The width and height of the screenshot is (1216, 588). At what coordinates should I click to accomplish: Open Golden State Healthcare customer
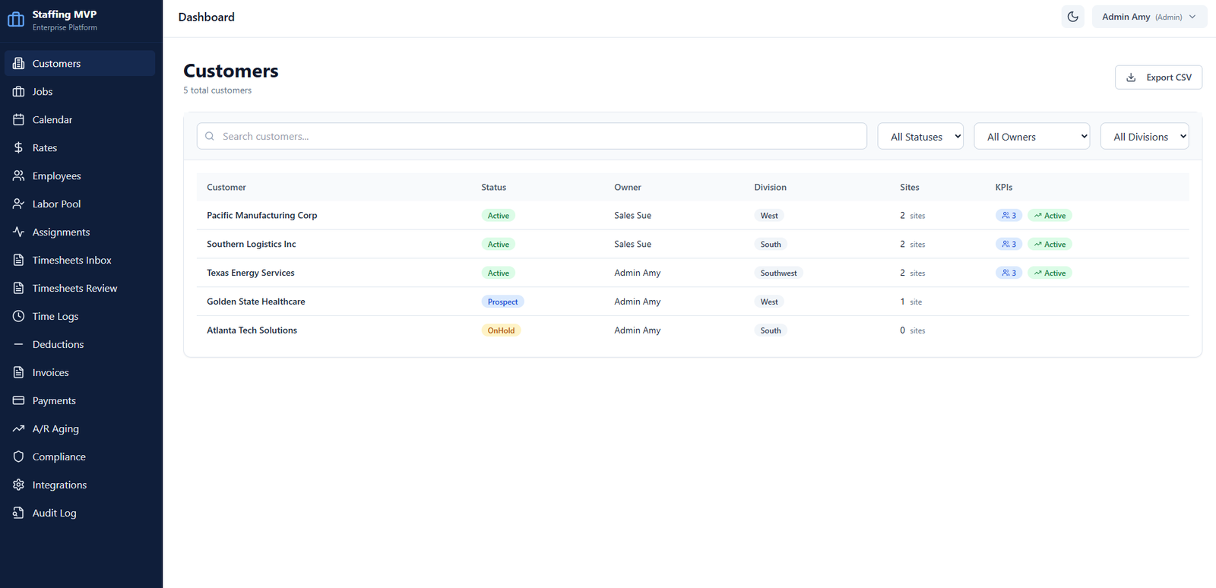(x=255, y=302)
